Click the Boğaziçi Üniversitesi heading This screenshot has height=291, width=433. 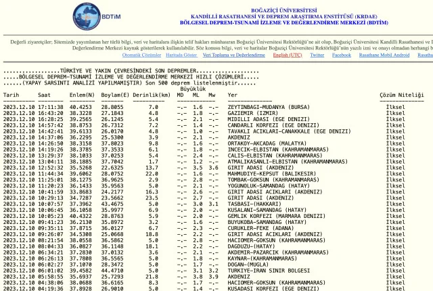pos(284,11)
